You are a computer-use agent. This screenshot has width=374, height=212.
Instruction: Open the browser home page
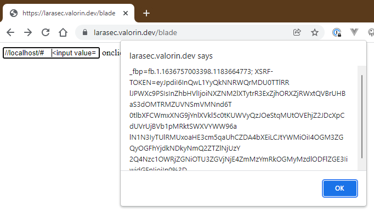tap(63, 32)
